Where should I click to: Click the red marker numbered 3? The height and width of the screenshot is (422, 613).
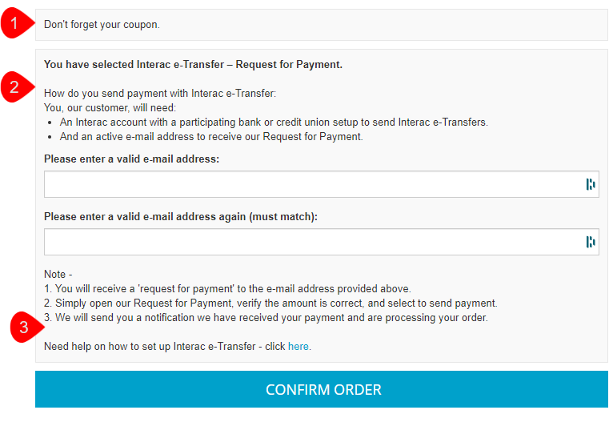click(24, 328)
